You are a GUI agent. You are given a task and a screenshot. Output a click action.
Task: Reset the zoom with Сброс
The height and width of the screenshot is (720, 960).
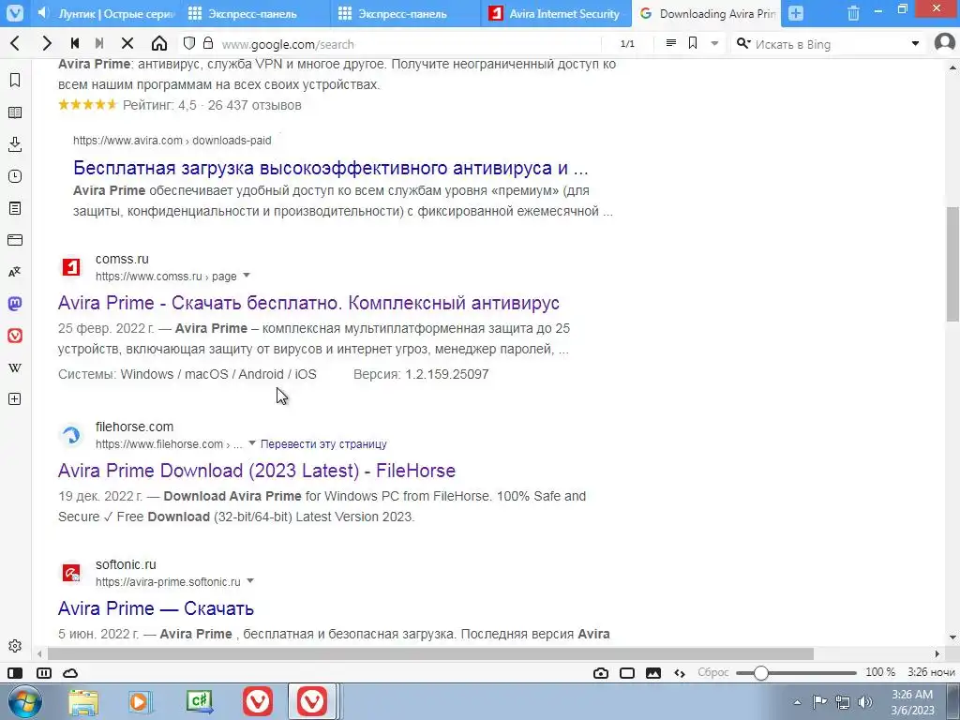coord(713,672)
